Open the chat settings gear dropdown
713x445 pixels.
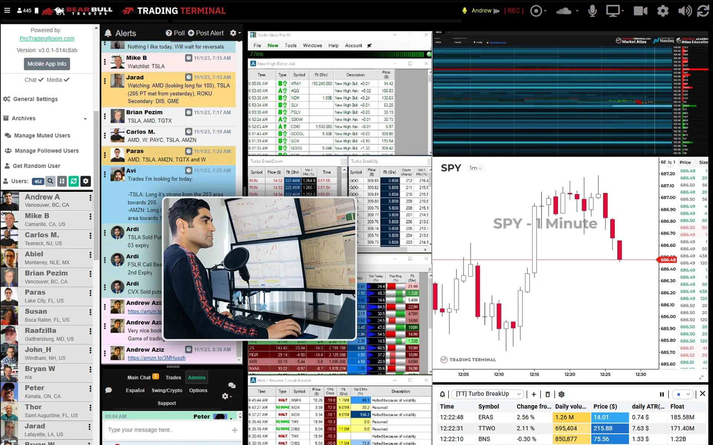click(227, 396)
